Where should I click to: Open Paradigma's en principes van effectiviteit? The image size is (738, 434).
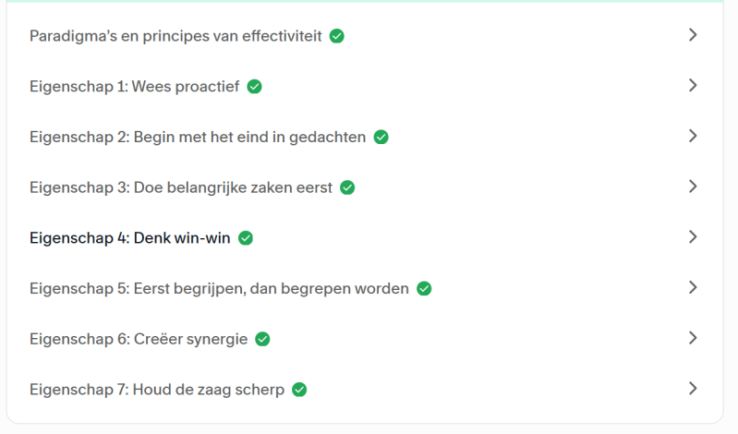coord(175,36)
